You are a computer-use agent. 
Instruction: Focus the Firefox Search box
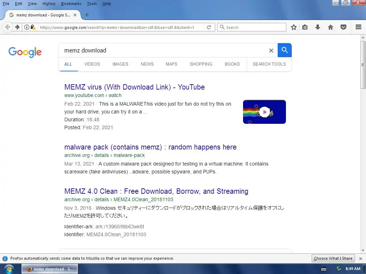[252, 27]
